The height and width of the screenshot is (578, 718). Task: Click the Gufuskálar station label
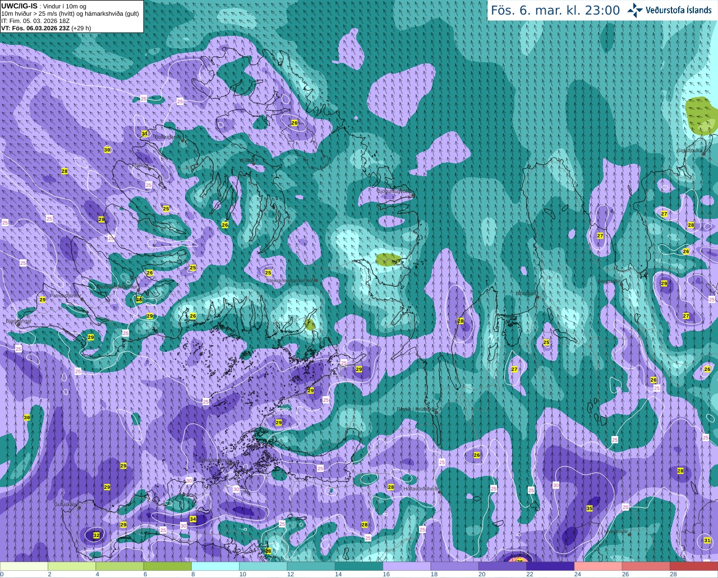point(66,504)
